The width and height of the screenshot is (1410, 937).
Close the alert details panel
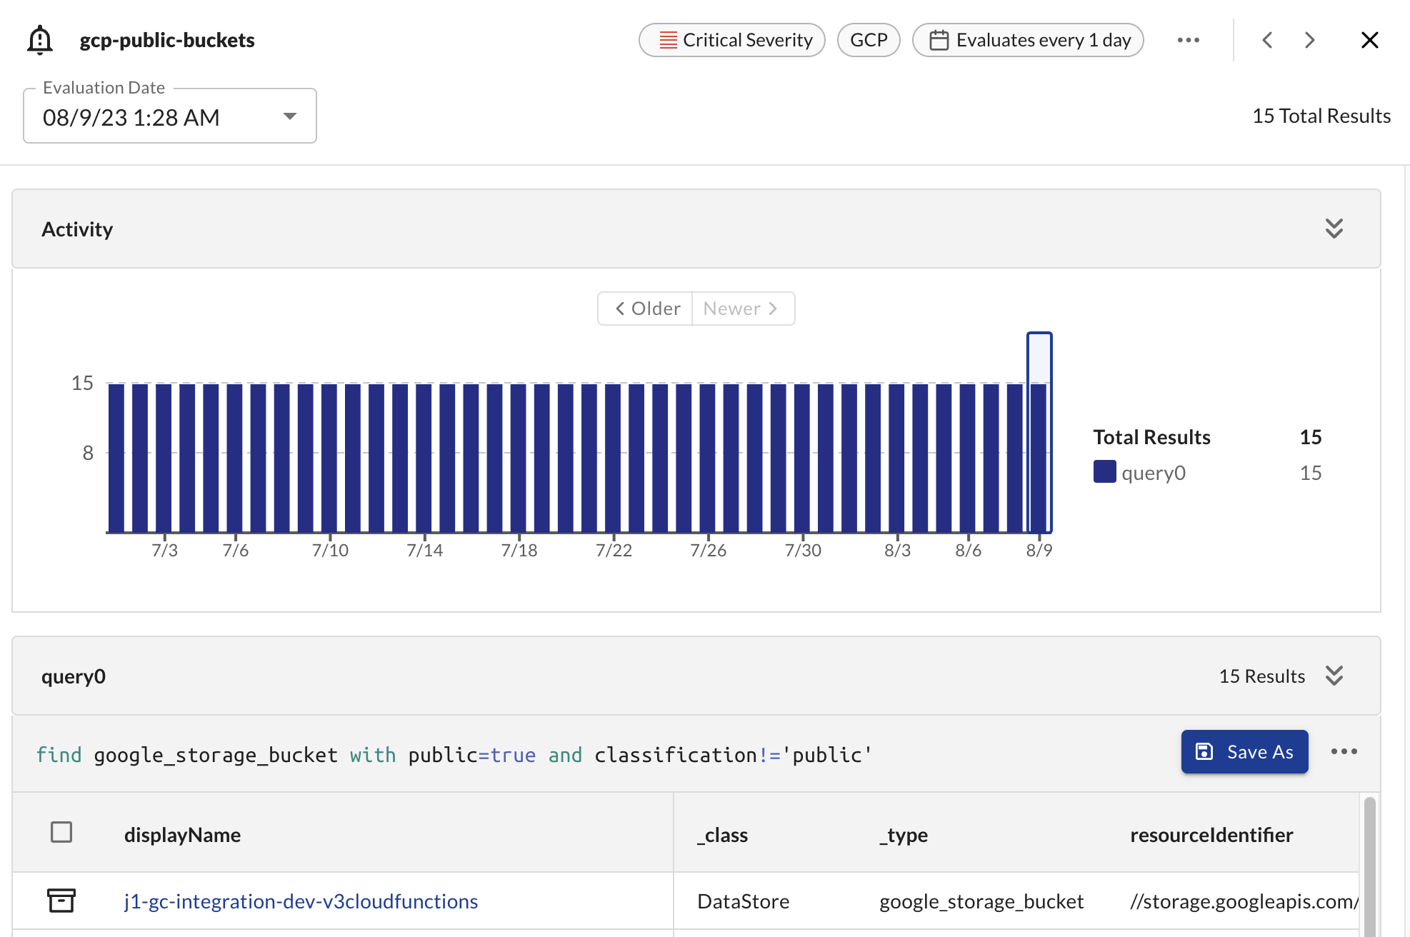(1369, 40)
